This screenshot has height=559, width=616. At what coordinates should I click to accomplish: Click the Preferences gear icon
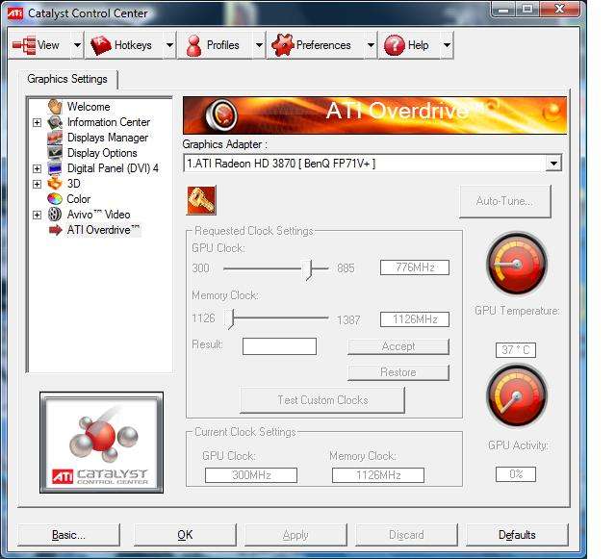(282, 45)
